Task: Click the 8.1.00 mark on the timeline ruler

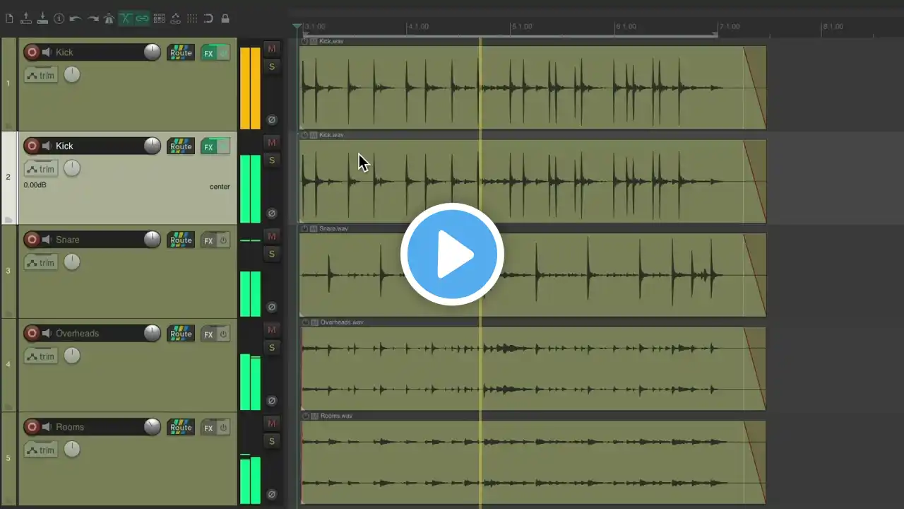Action: tap(833, 27)
